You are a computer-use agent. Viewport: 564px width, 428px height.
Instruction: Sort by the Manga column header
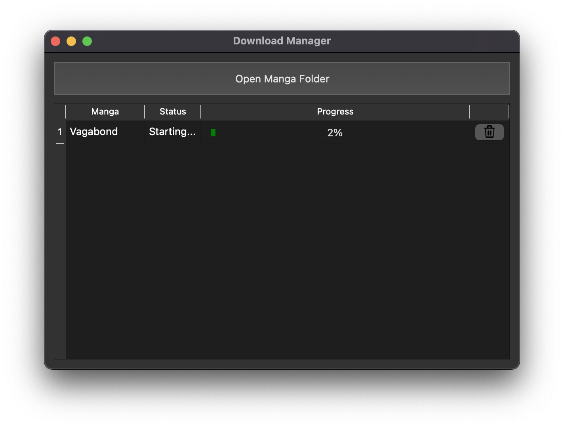tap(105, 111)
